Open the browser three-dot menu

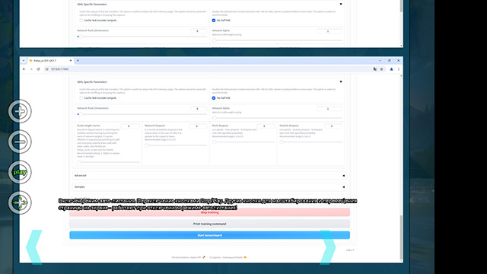[399, 69]
